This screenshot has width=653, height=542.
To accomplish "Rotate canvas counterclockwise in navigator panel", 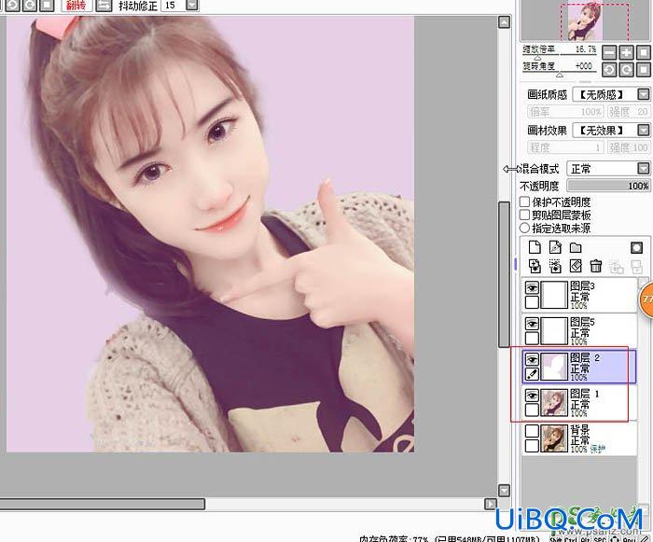I will pyautogui.click(x=609, y=70).
